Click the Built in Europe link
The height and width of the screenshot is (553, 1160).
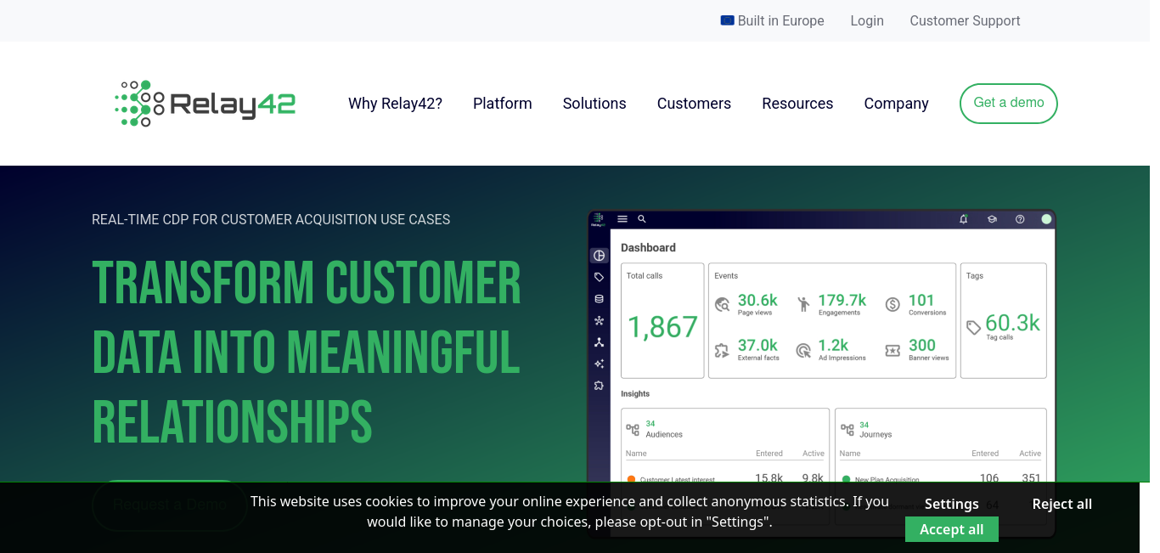pyautogui.click(x=772, y=20)
